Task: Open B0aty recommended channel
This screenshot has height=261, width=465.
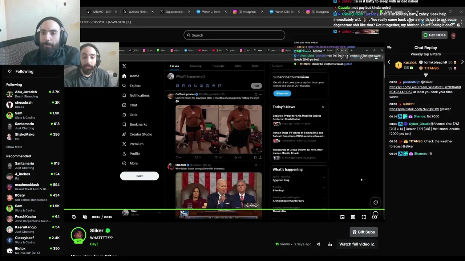Action: point(33,198)
